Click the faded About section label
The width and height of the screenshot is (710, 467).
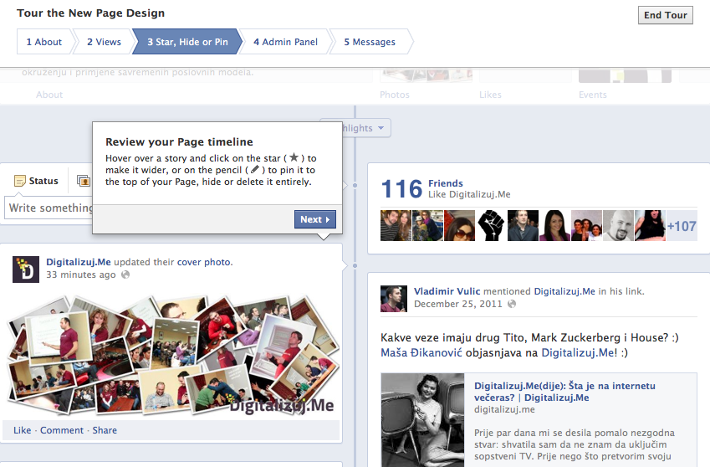[x=49, y=95]
